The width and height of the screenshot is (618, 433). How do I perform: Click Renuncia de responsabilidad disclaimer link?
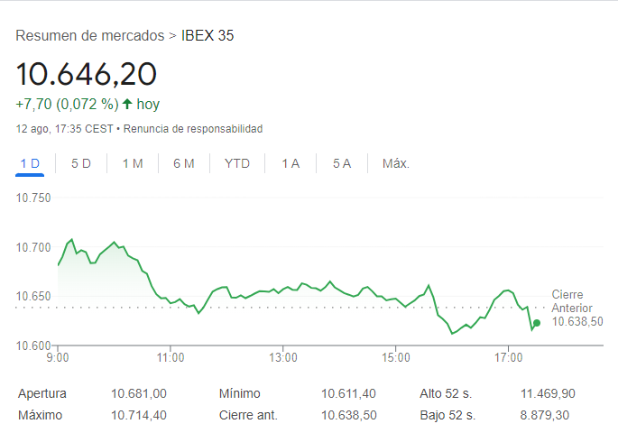tap(193, 129)
